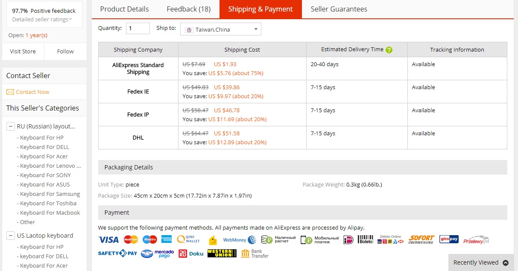Screen dimensions: 518x271
Task: Collapse the RU (Russian) layout category
Action: [11, 126]
